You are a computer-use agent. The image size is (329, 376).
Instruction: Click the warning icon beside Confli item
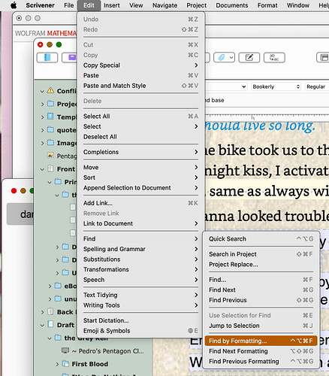point(50,90)
